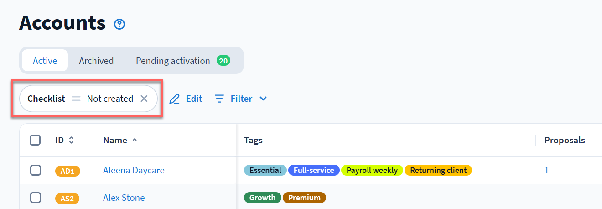Image resolution: width=602 pixels, height=209 pixels.
Task: Expand the Filter dropdown chevron
Action: pos(263,99)
